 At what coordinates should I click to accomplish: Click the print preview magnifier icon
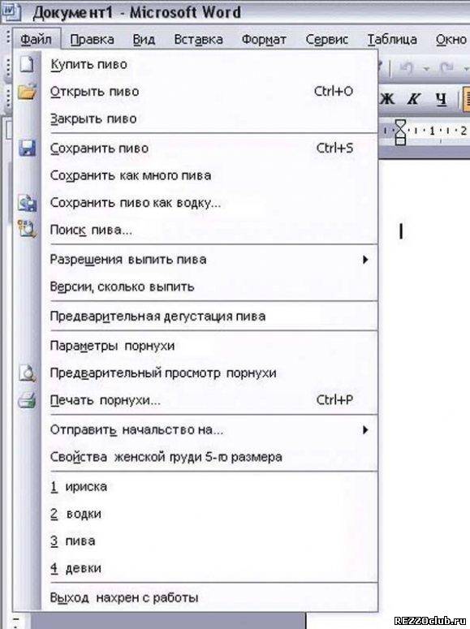pos(27,373)
